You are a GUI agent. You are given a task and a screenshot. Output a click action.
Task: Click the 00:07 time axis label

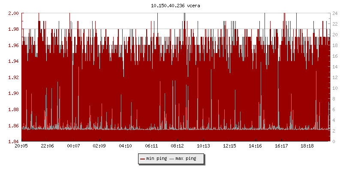[x=73, y=146]
